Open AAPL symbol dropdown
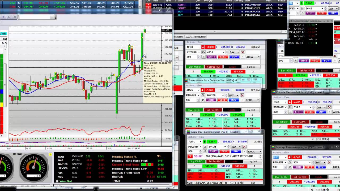Screen dimensions: 340x191 click(x=200, y=142)
